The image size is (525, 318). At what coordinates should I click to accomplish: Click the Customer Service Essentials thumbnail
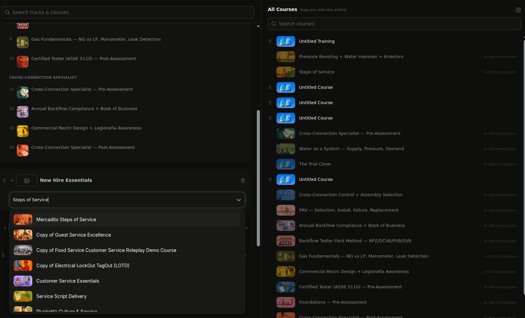[23, 281]
